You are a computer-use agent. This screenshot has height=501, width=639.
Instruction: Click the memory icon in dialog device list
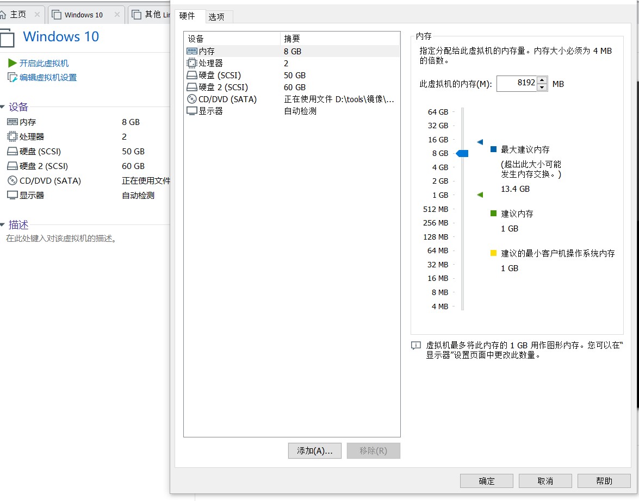tap(191, 51)
